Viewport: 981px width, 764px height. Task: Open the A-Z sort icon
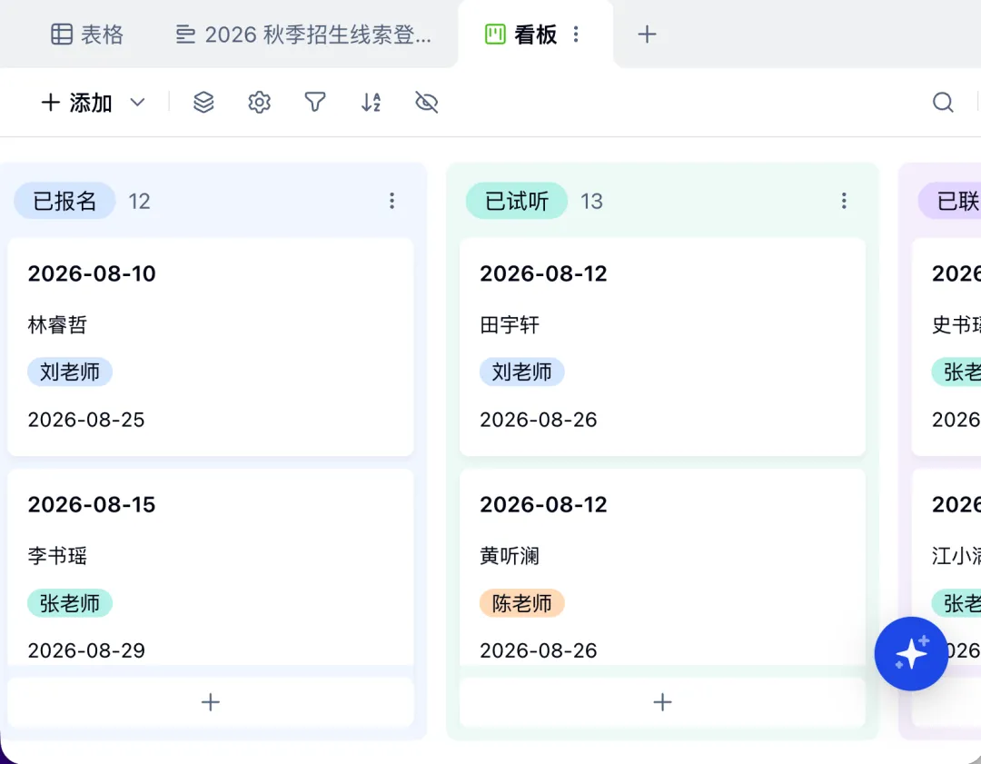[371, 102]
